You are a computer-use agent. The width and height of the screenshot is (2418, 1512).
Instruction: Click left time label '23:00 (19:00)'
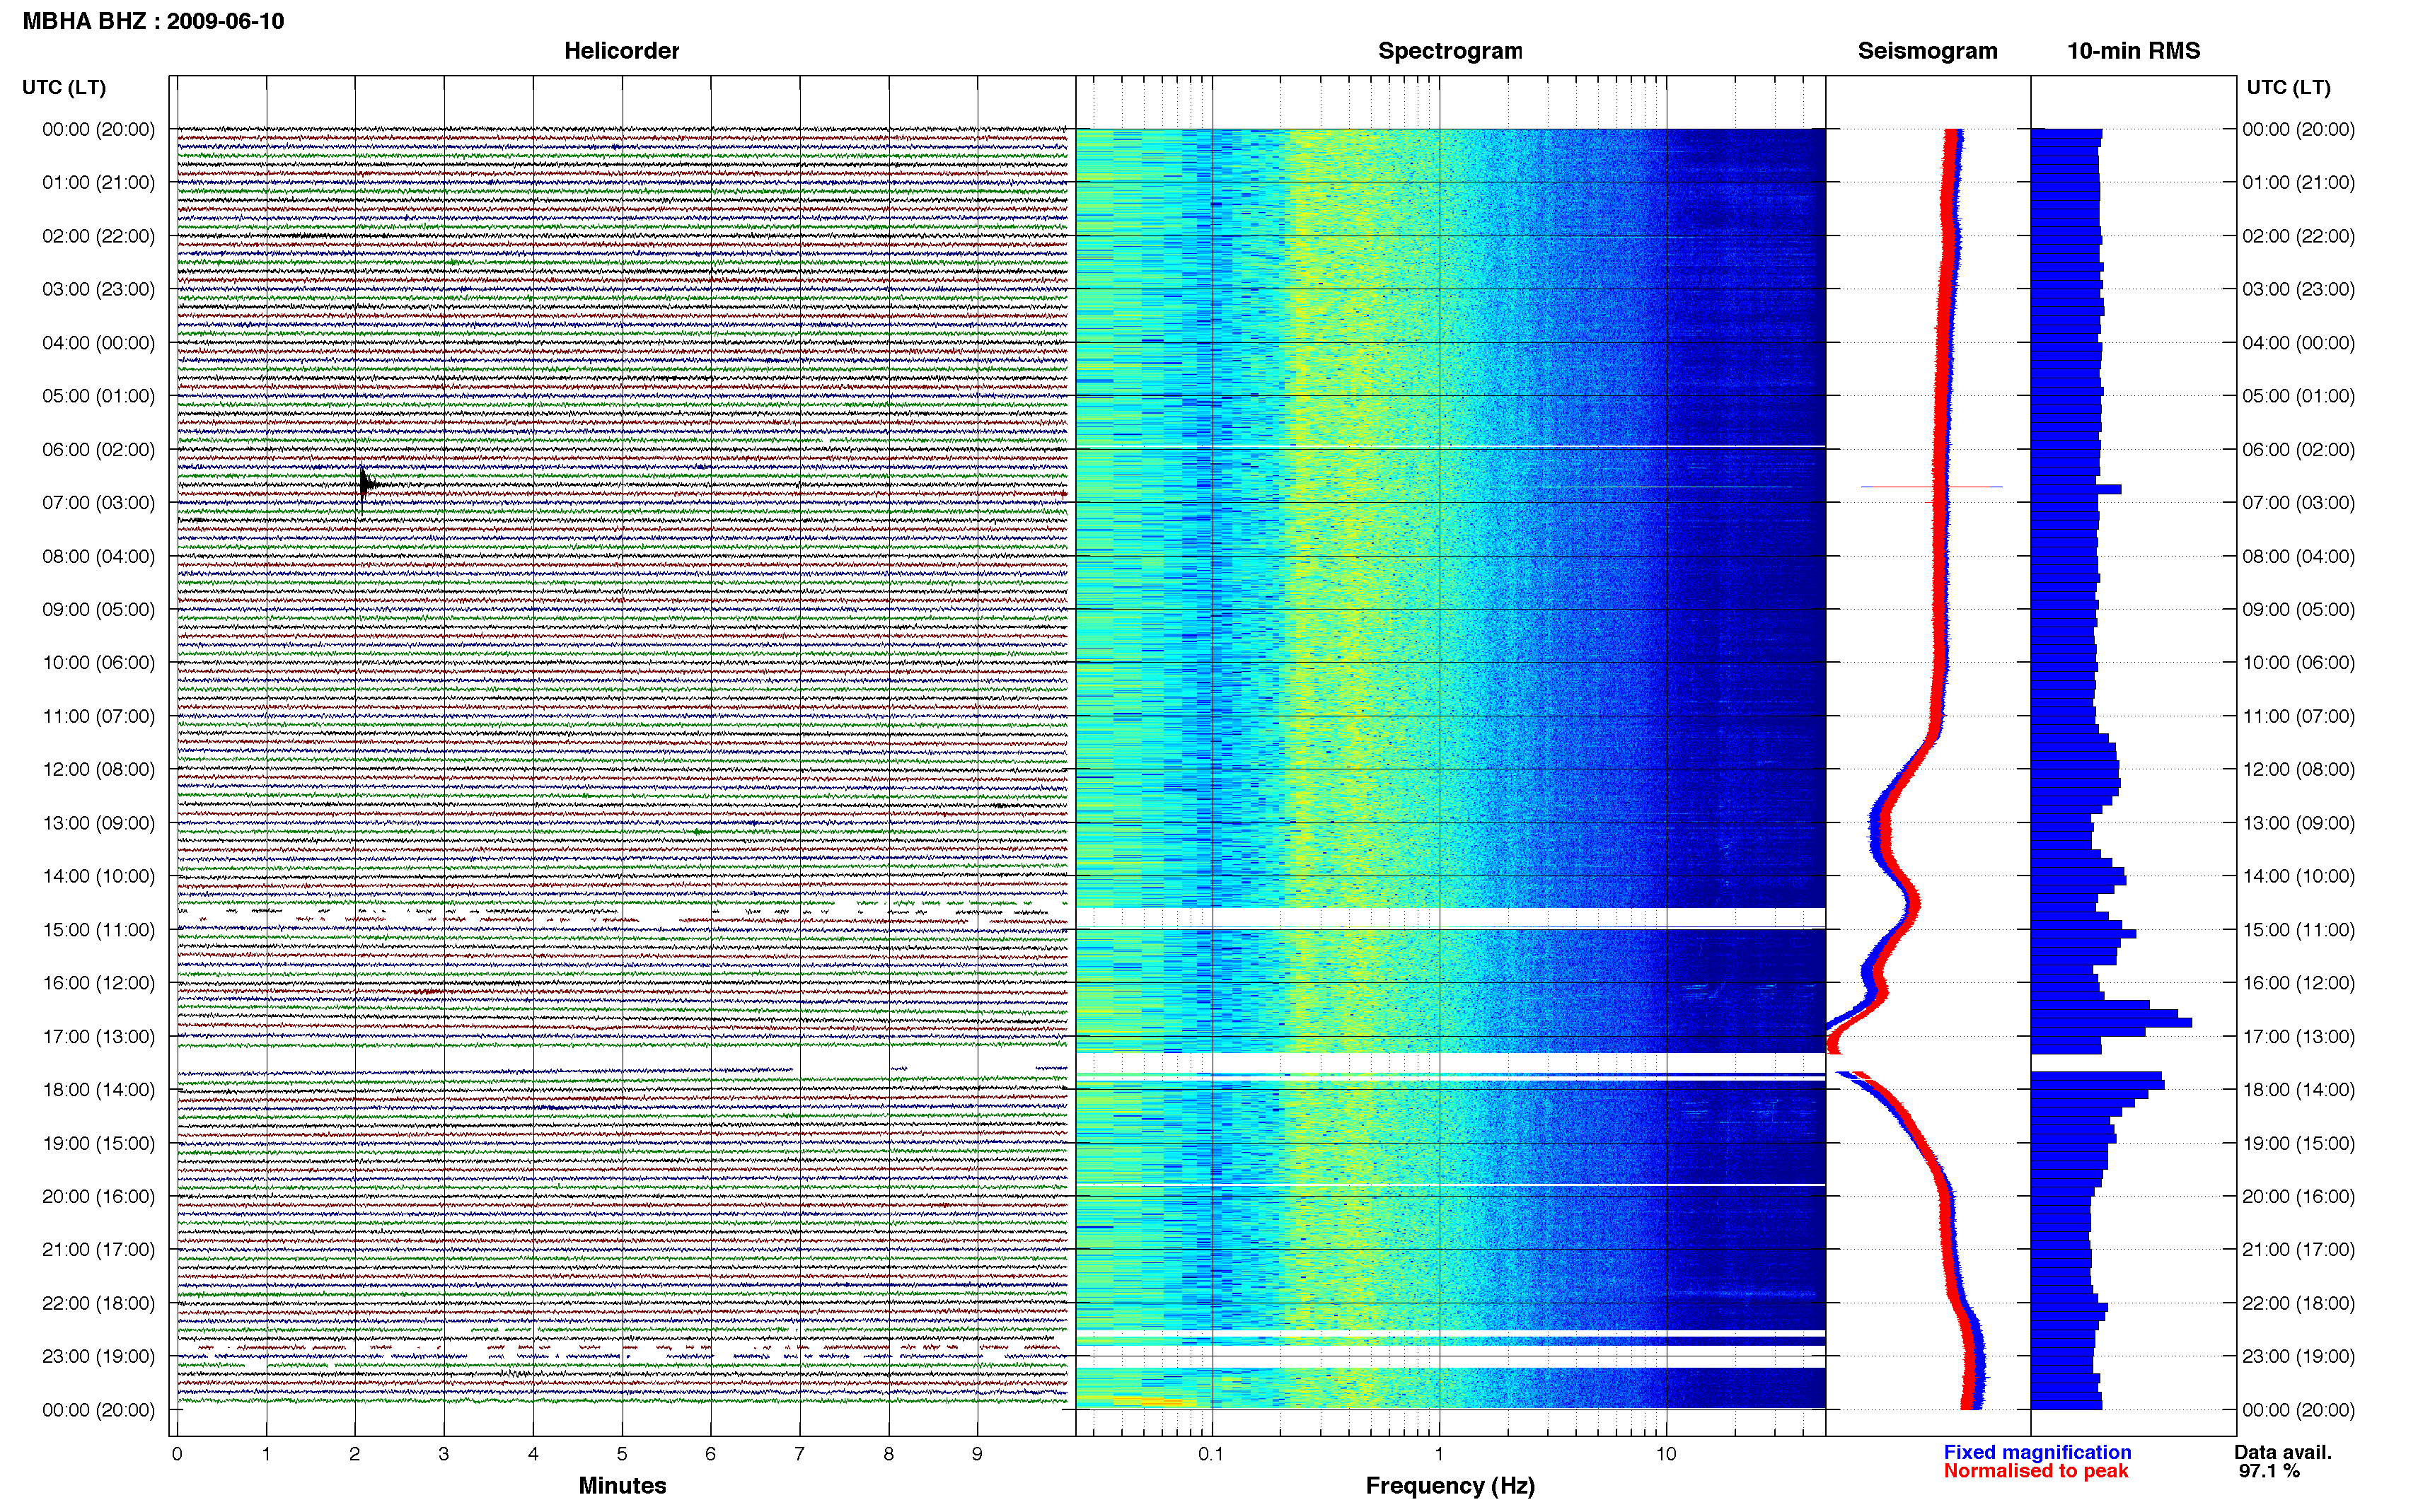tap(98, 1357)
